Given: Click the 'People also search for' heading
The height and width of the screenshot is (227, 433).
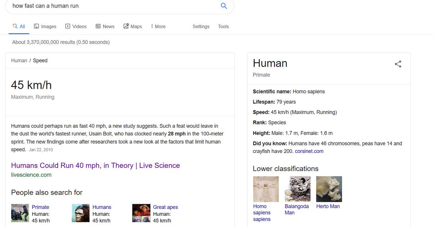Looking at the screenshot, I should pos(47,192).
